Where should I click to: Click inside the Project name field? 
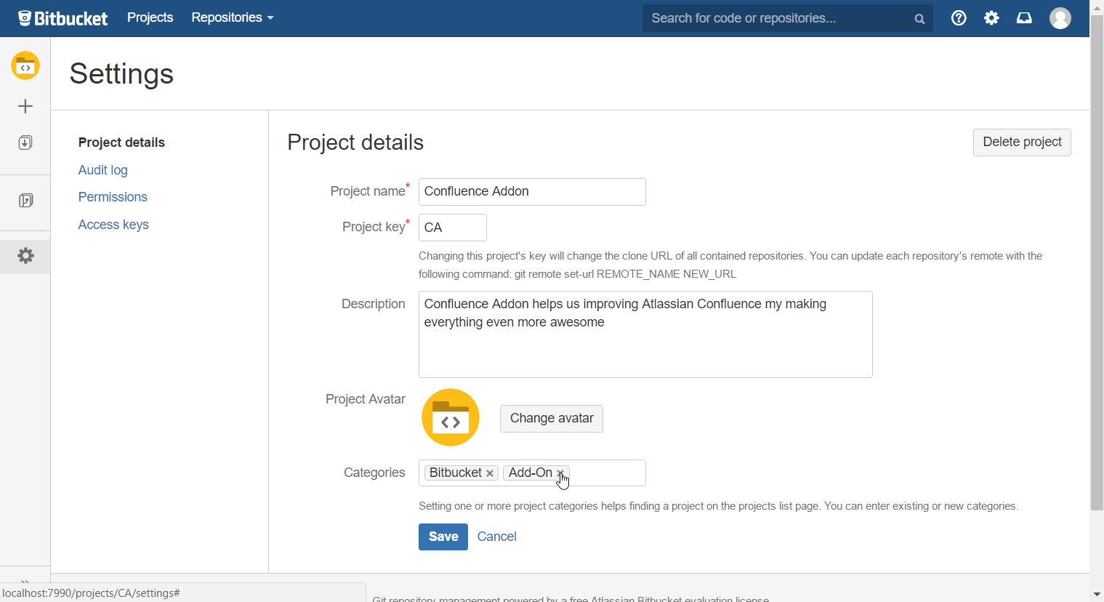click(x=531, y=191)
